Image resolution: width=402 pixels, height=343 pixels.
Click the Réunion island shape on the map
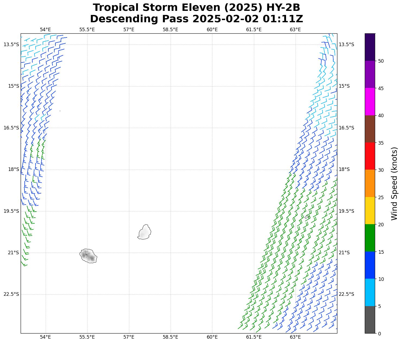88,256
